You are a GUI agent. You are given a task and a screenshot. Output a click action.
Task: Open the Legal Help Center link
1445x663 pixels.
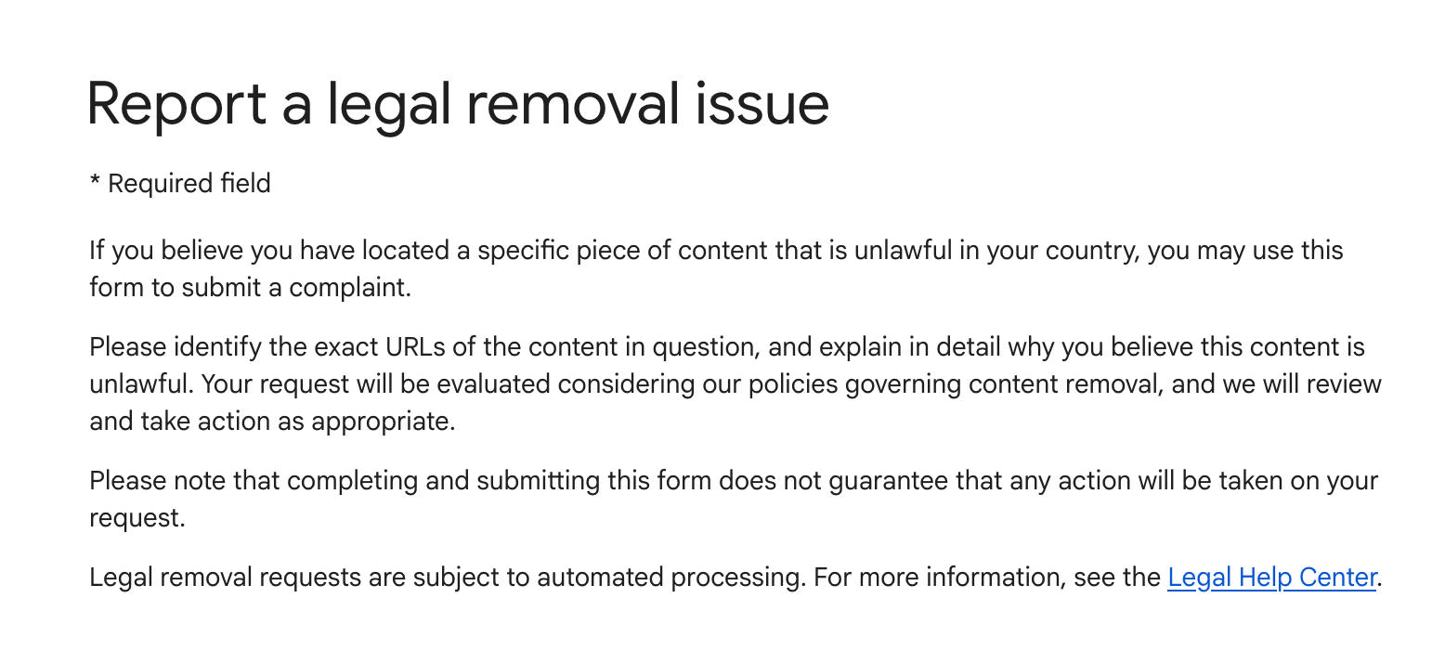point(1270,578)
